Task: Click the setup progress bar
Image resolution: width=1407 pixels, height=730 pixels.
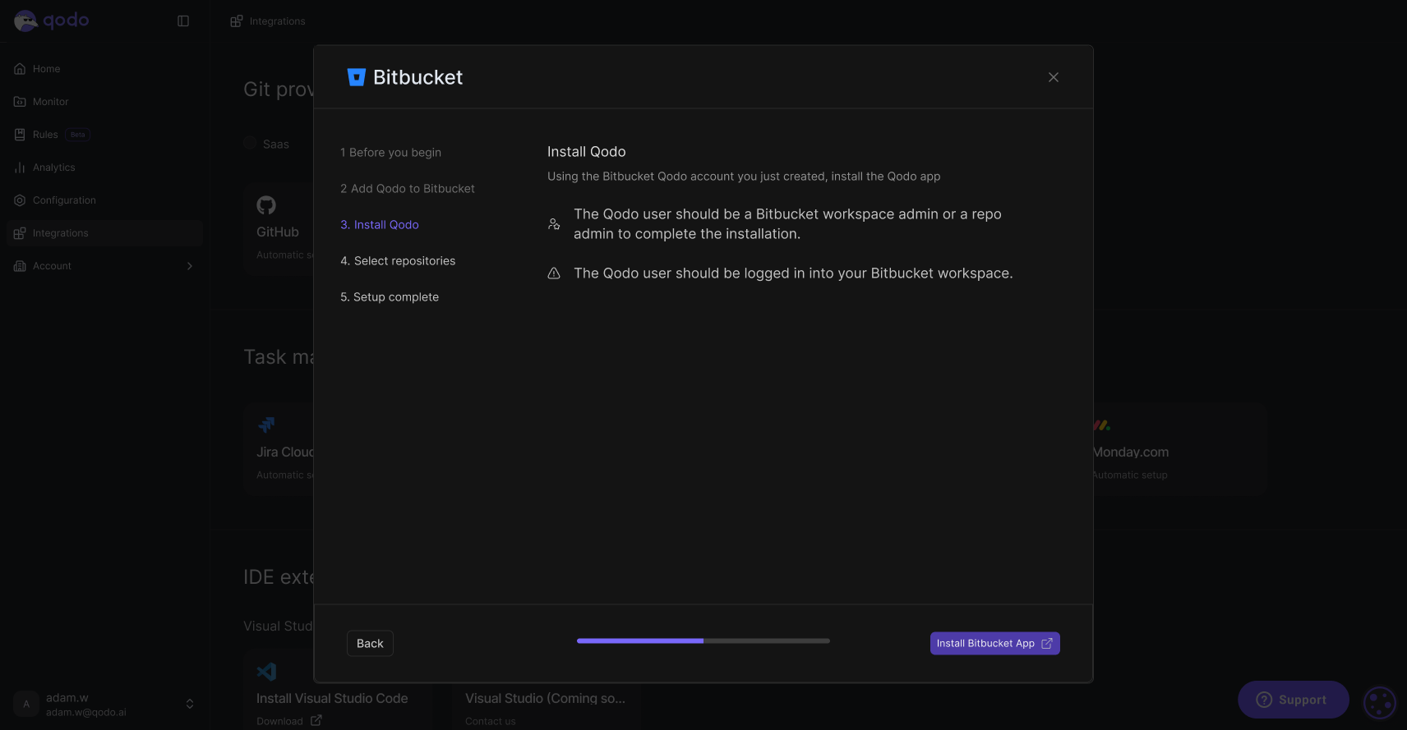Action: click(703, 641)
